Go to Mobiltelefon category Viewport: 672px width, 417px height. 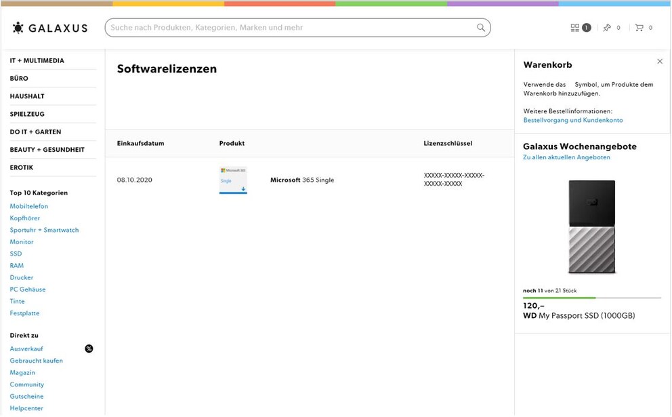pos(28,206)
